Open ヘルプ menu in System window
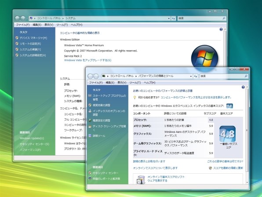This screenshot has width=262, height=197. [x=76, y=25]
